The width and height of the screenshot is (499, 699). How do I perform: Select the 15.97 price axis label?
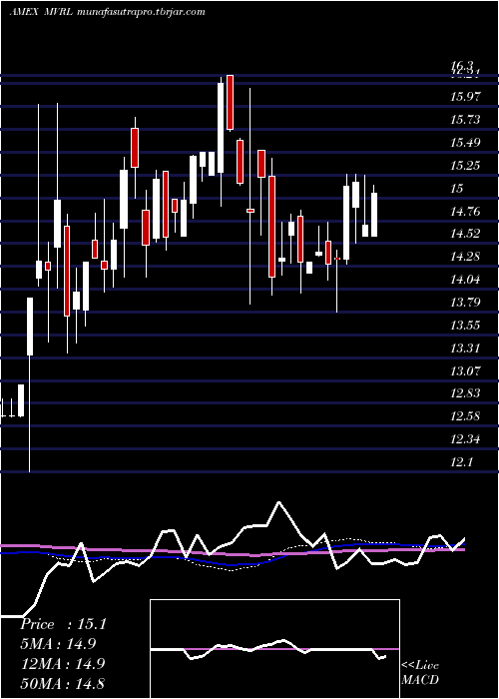(x=465, y=96)
